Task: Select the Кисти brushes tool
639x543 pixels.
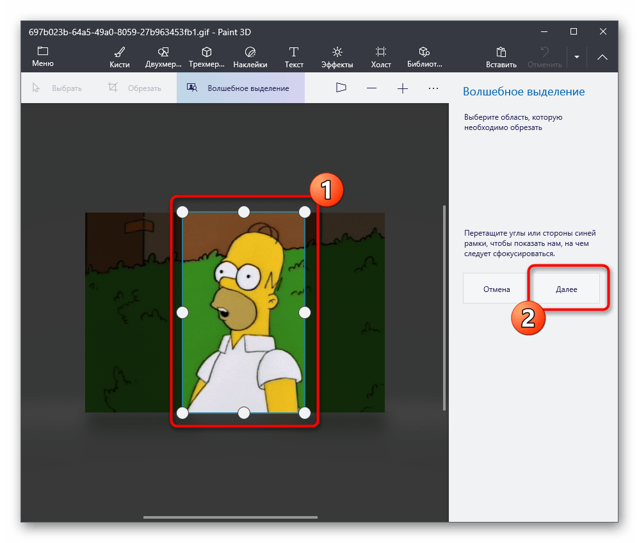Action: click(119, 56)
